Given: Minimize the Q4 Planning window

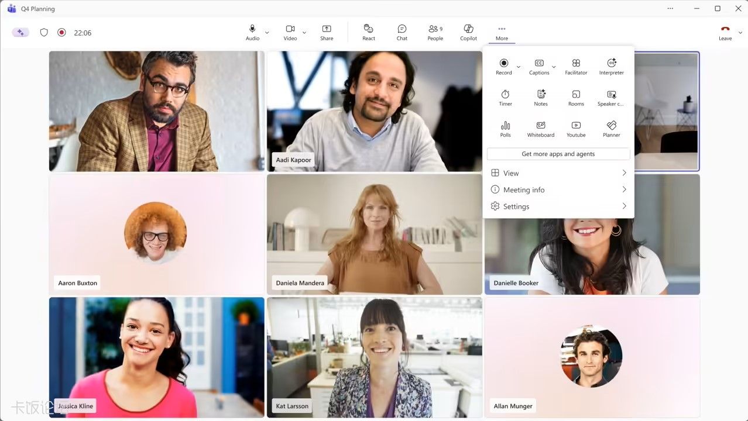Looking at the screenshot, I should coord(696,8).
